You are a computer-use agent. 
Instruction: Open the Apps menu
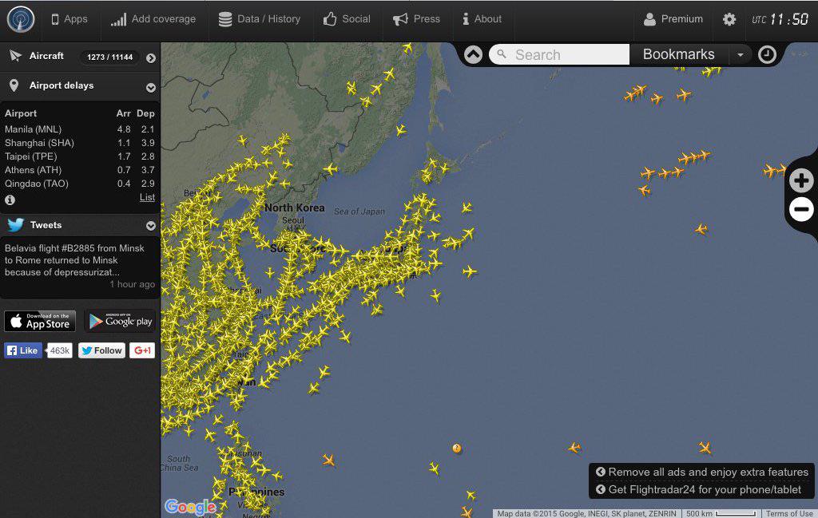point(69,19)
